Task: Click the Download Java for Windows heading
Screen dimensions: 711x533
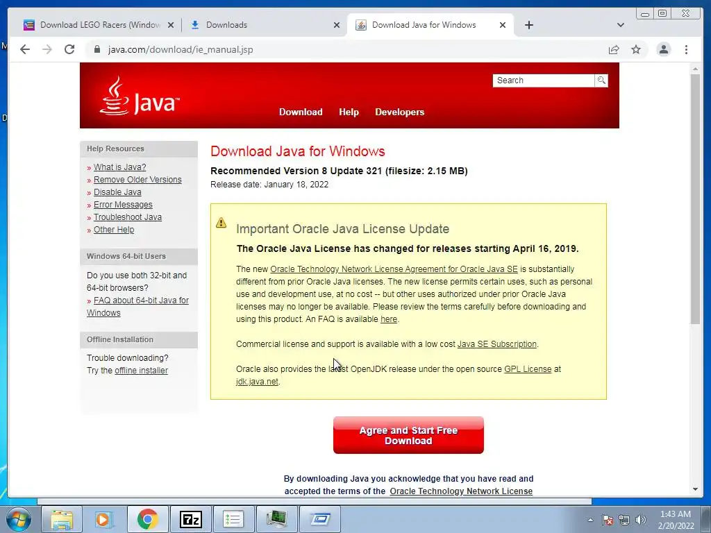Action: pyautogui.click(x=297, y=151)
